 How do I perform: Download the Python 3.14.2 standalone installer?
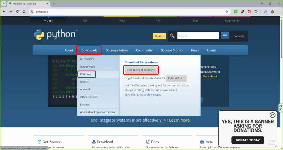(x=176, y=78)
